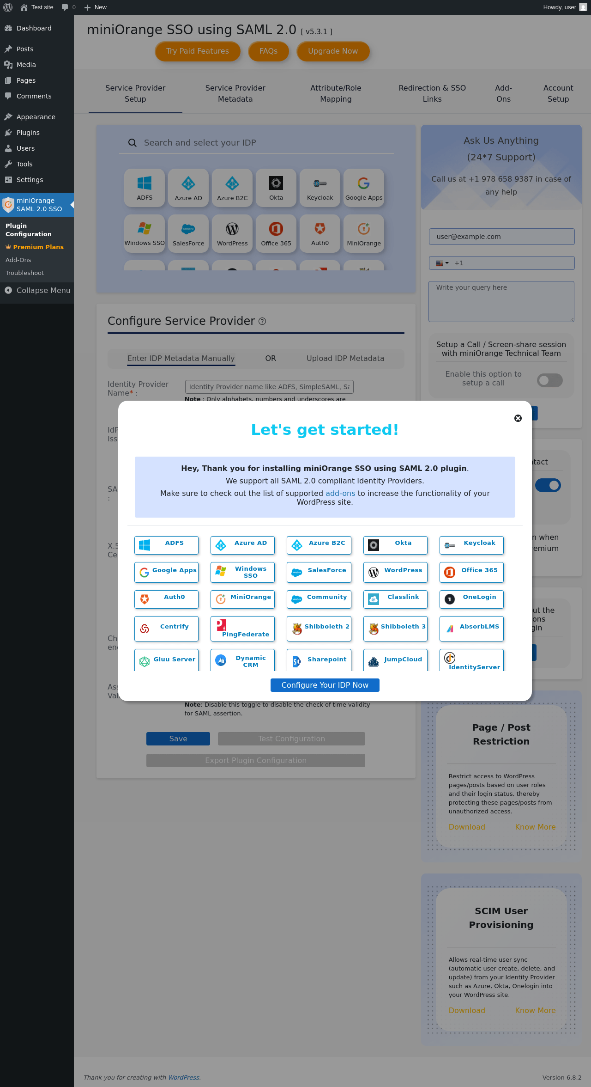The width and height of the screenshot is (591, 1087).
Task: Select Classlink in the dialog list
Action: [x=395, y=599]
